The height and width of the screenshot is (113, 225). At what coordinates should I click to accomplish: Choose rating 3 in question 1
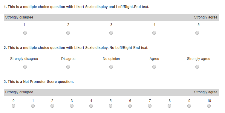point(111,33)
